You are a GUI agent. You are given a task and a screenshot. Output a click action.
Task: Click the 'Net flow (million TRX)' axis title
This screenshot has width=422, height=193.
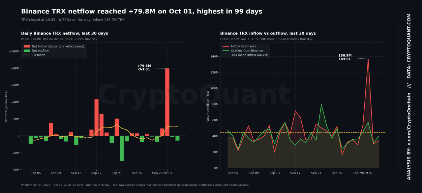click(x=6, y=106)
